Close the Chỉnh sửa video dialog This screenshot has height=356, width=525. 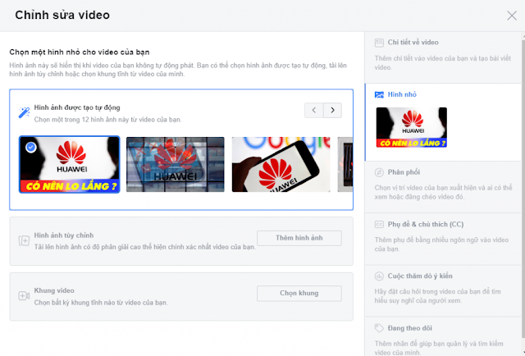(512, 16)
